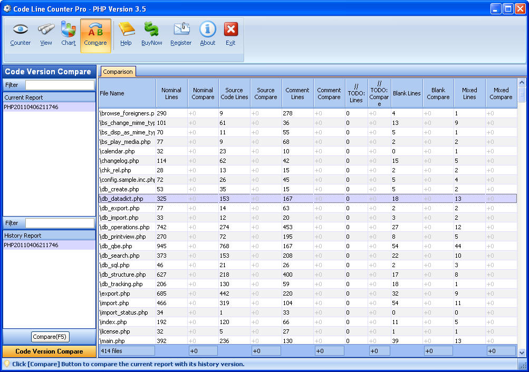The width and height of the screenshot is (529, 372).
Task: Open the View panel
Action: [45, 34]
